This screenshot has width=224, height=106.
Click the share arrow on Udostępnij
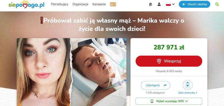165,85
